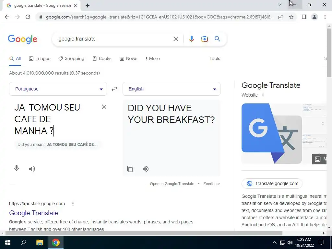Open the English target language dropdown

[x=171, y=89]
